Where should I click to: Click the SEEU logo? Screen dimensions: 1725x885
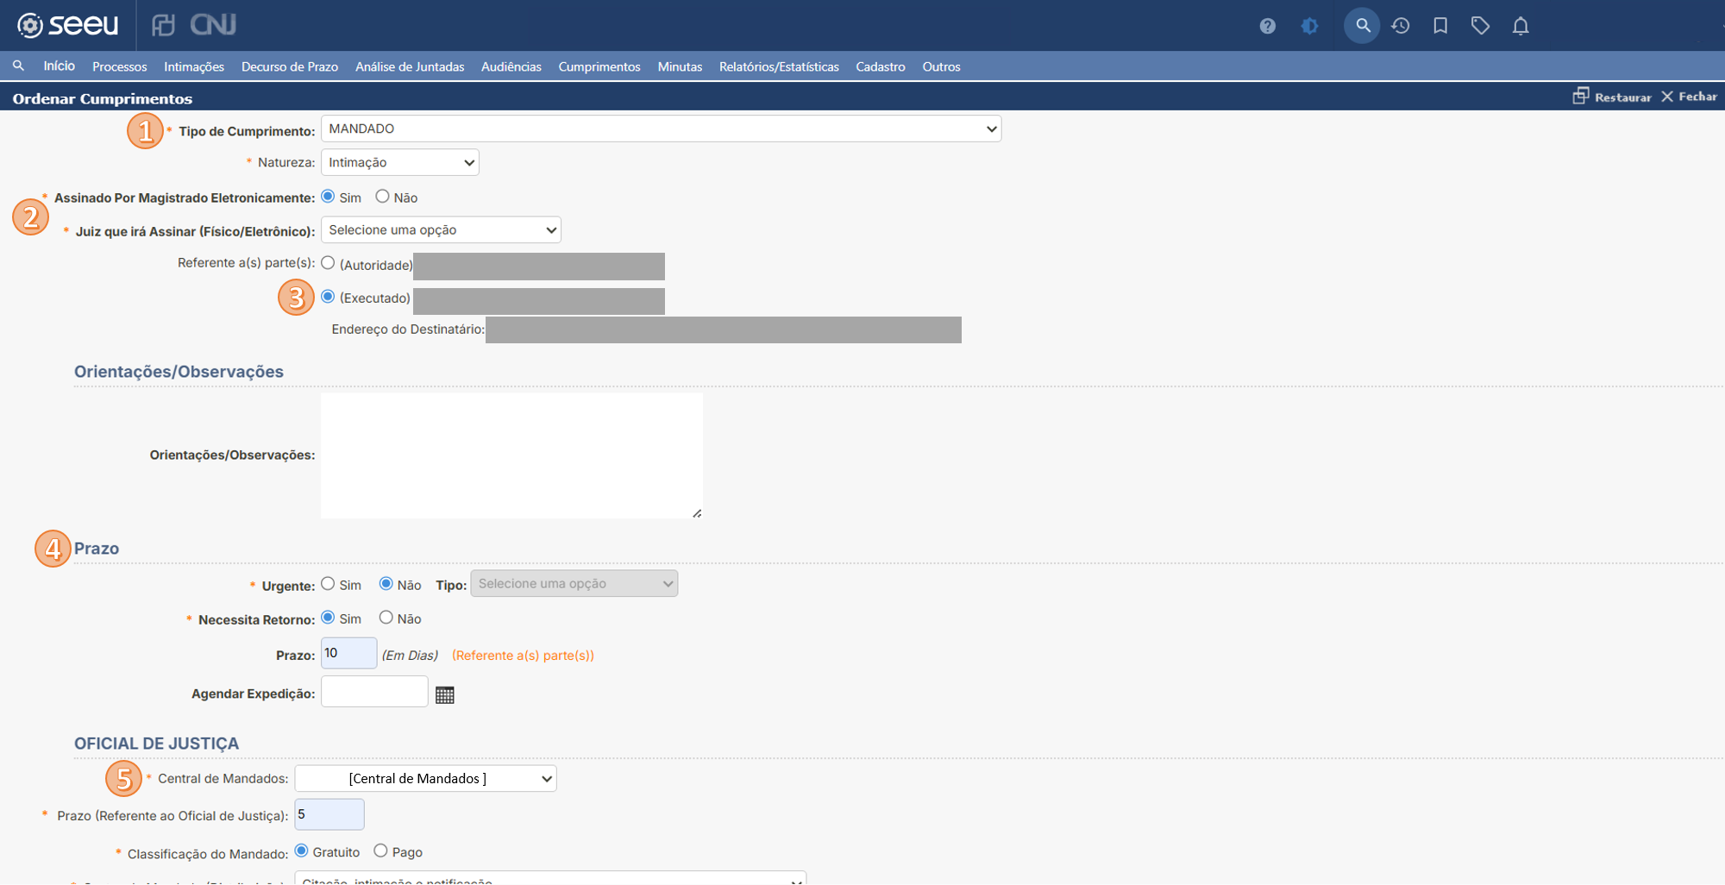[x=68, y=25]
